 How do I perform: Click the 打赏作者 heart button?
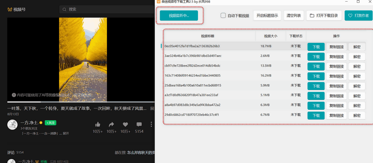pos(357,16)
